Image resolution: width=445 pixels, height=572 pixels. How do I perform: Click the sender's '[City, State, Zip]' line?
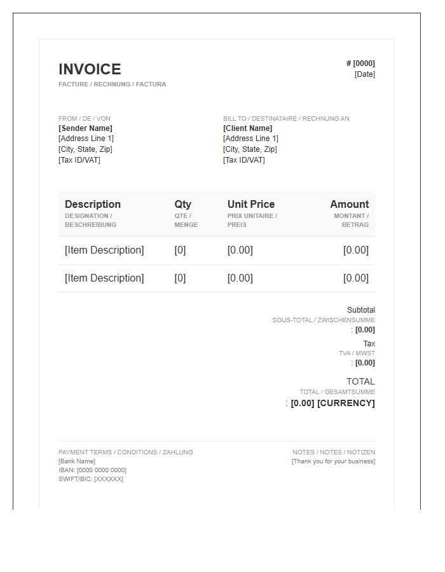point(85,149)
